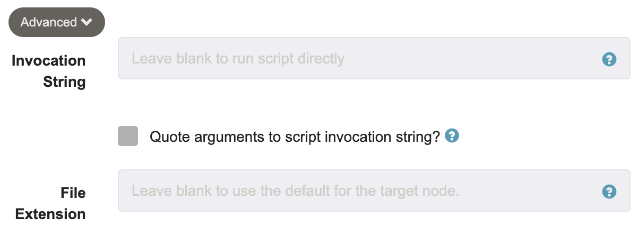Viewport: 638px width, 236px height.
Task: Click question mark inside File Extension input
Action: (x=609, y=192)
